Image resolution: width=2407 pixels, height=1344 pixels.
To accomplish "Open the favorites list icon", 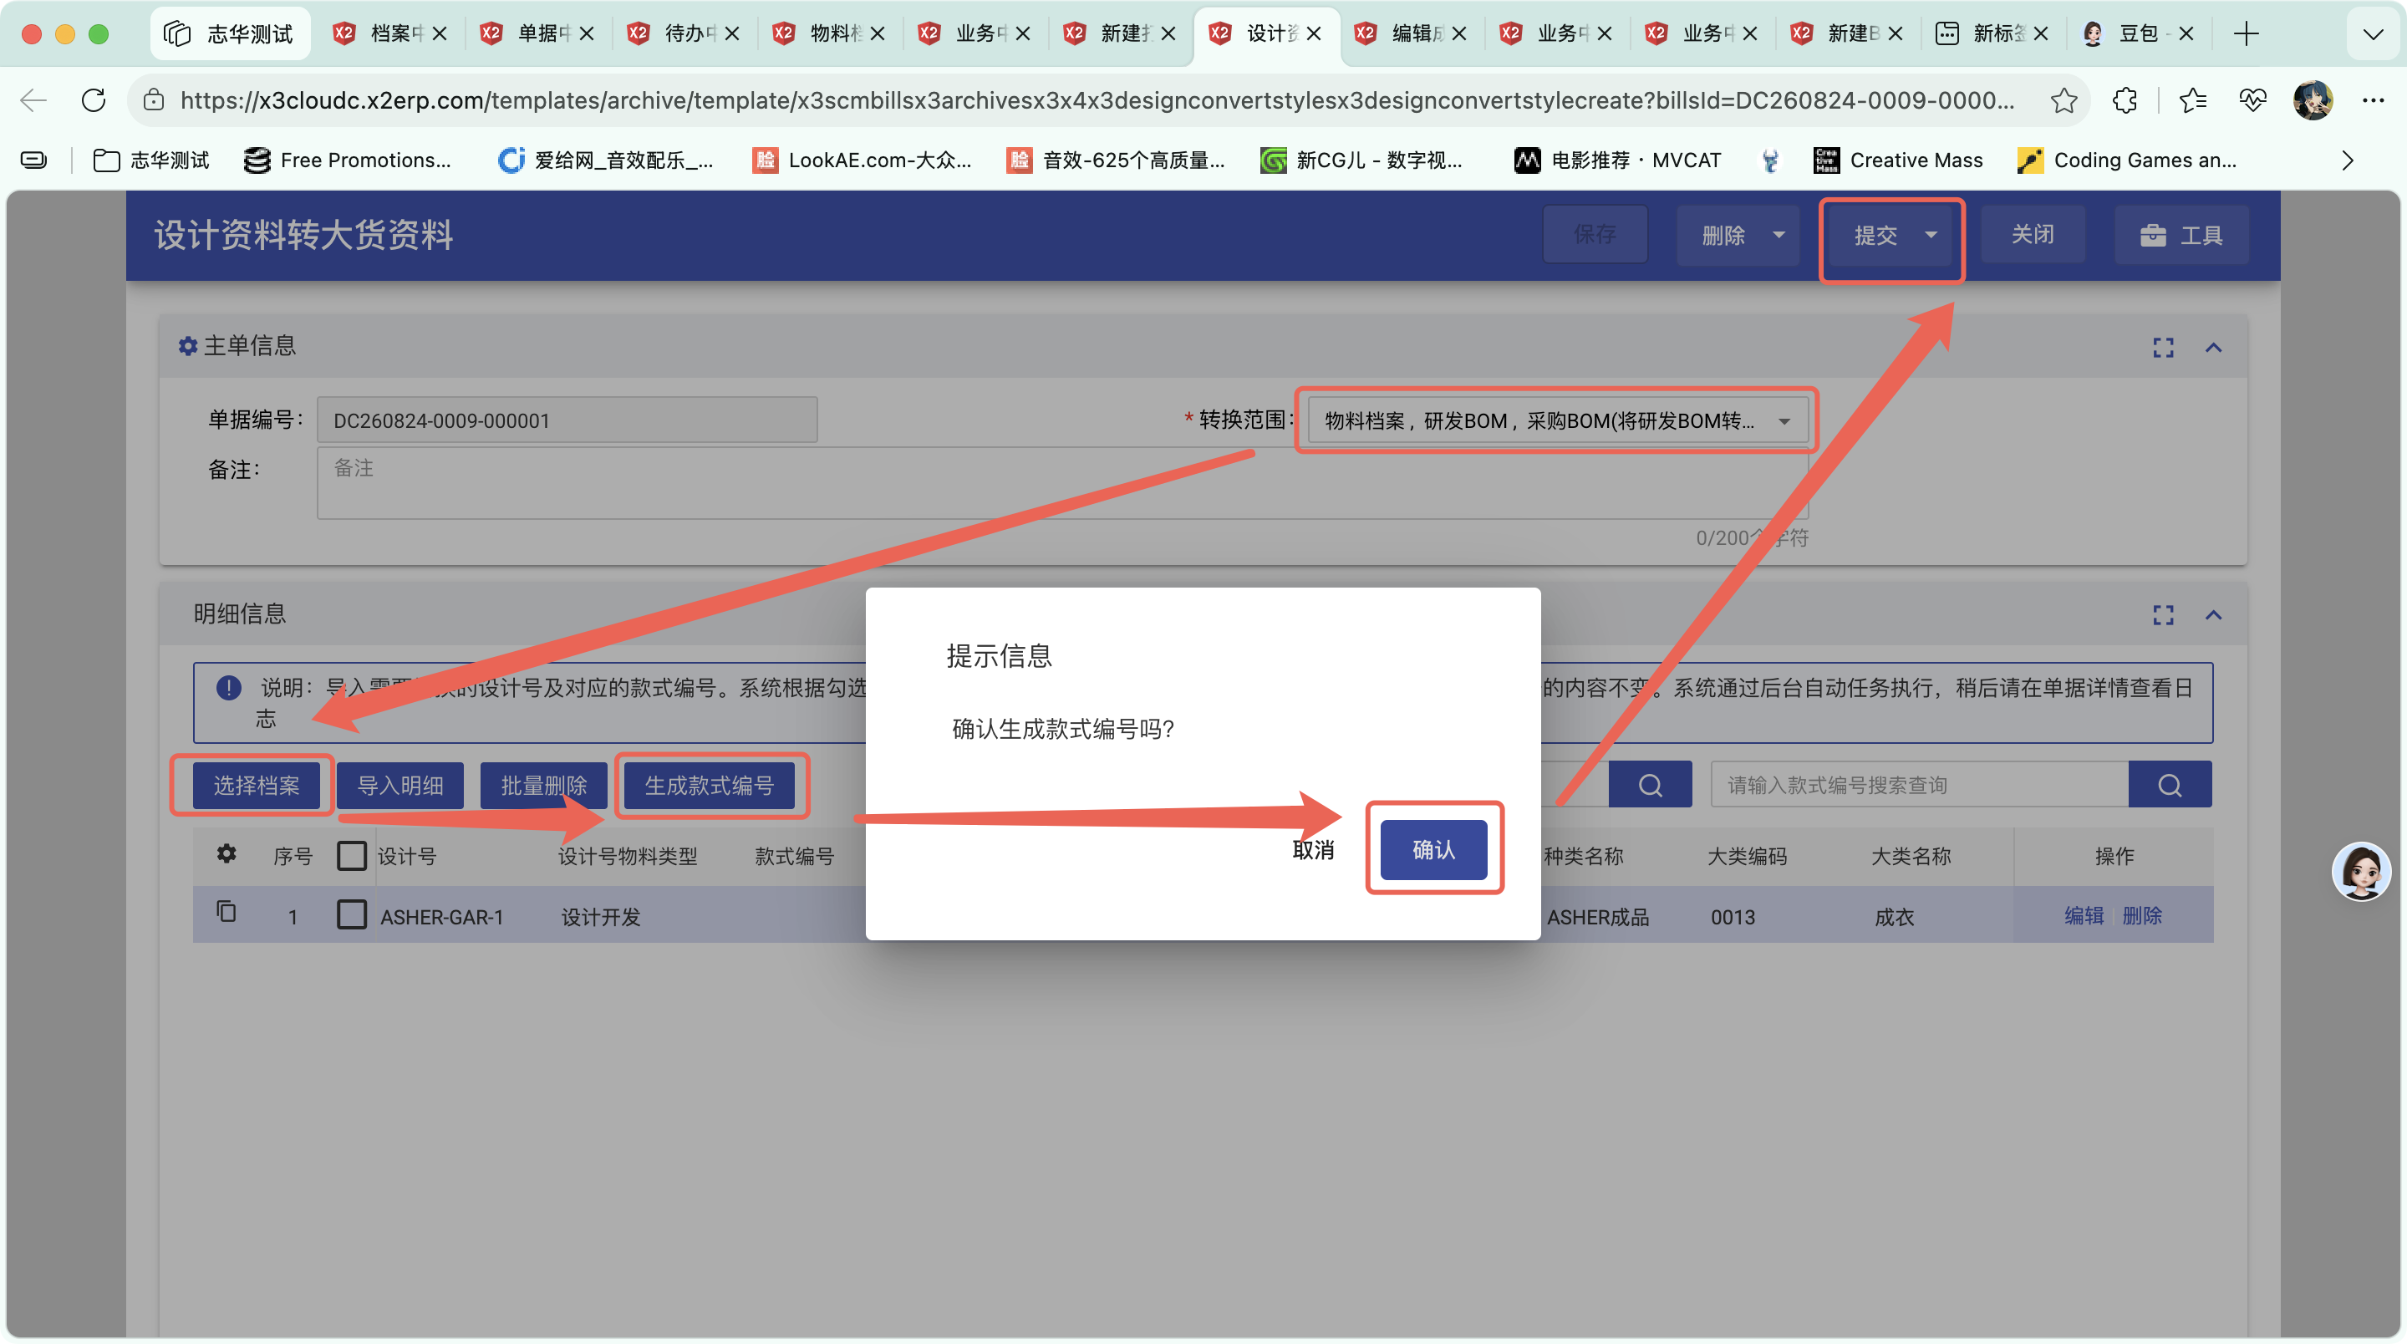I will click(x=2192, y=100).
